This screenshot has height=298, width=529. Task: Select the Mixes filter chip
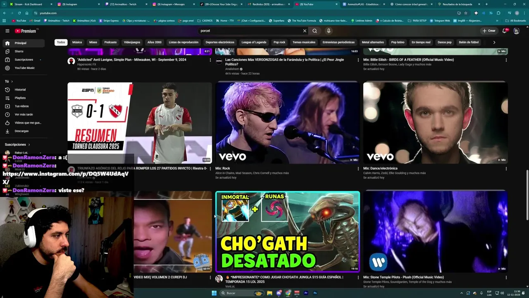(x=93, y=42)
